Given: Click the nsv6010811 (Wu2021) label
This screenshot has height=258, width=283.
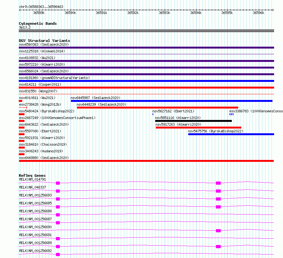Looking at the screenshot, I should (37, 98).
